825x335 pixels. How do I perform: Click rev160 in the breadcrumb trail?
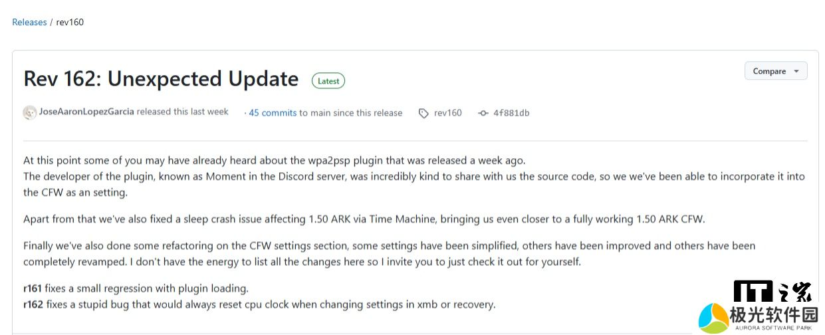tap(70, 22)
